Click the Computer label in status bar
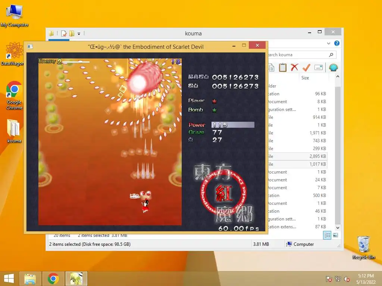The width and height of the screenshot is (382, 286). (303, 244)
